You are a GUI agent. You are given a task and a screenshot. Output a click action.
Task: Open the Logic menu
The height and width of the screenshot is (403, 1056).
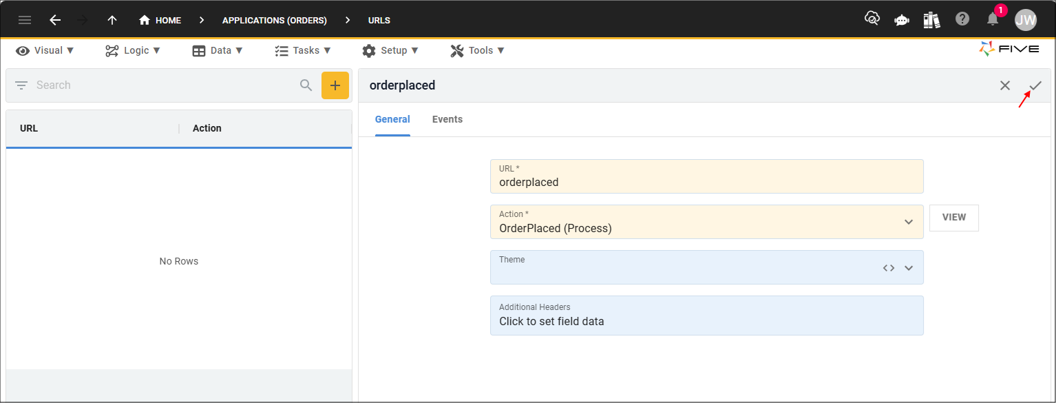pyautogui.click(x=133, y=50)
